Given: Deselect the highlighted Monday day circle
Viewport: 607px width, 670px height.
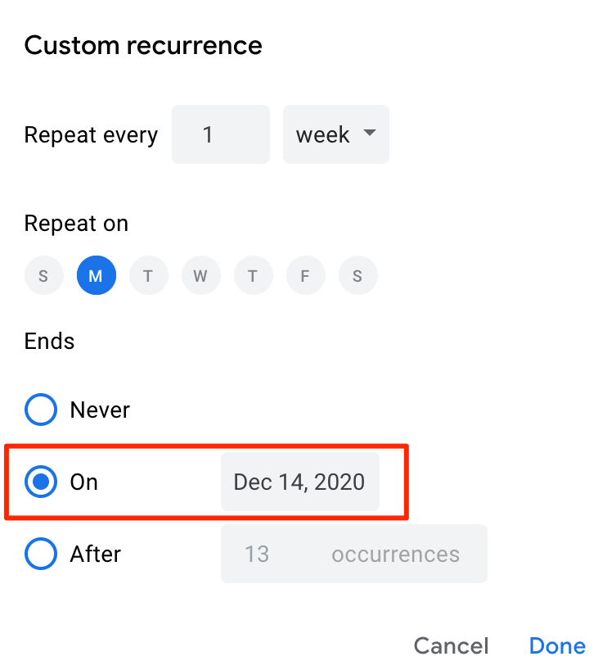Looking at the screenshot, I should click(96, 276).
